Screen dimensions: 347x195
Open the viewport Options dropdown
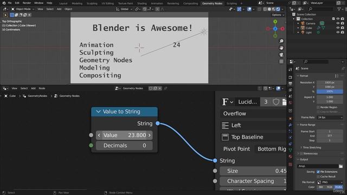coord(278,15)
